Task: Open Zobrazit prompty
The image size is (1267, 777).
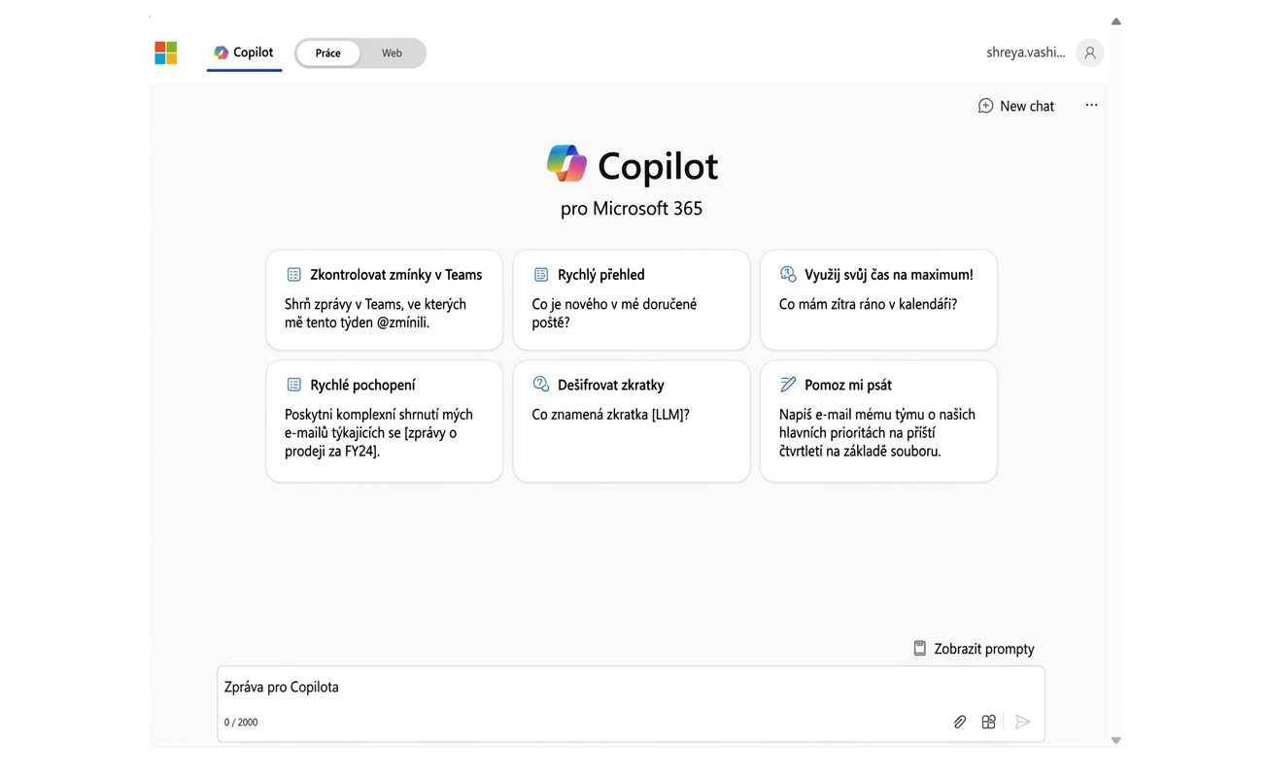Action: pyautogui.click(x=974, y=649)
